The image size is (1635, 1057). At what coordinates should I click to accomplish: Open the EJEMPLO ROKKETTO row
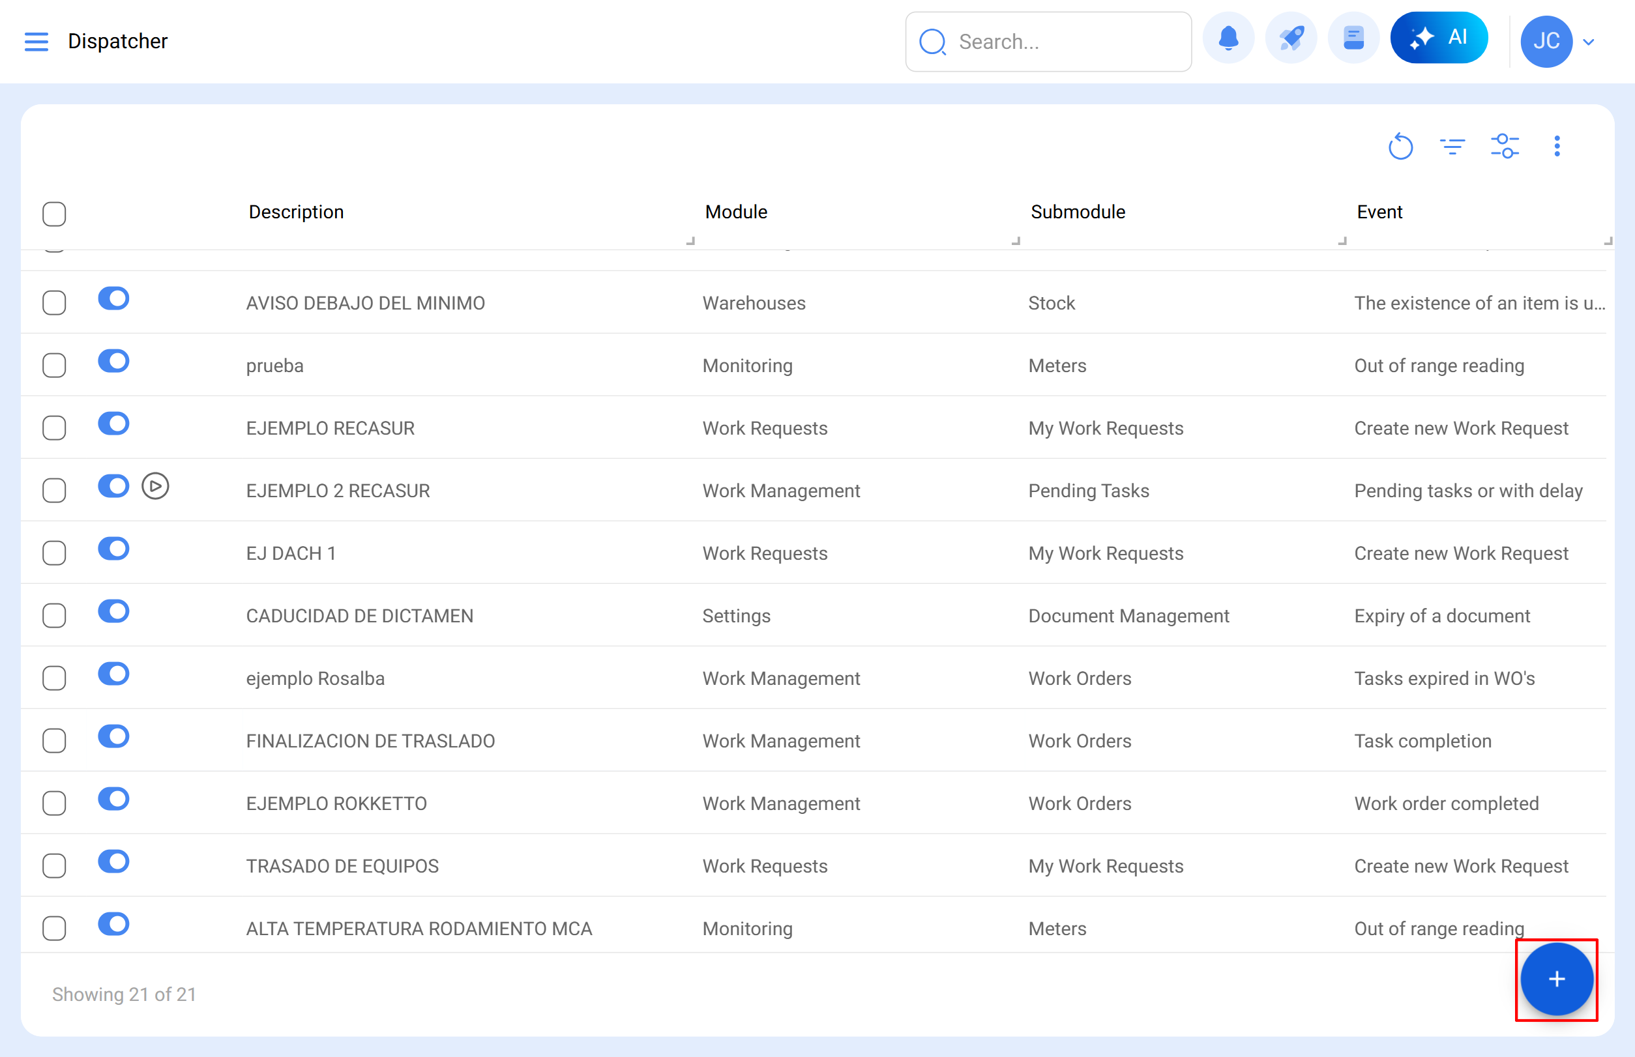click(336, 803)
